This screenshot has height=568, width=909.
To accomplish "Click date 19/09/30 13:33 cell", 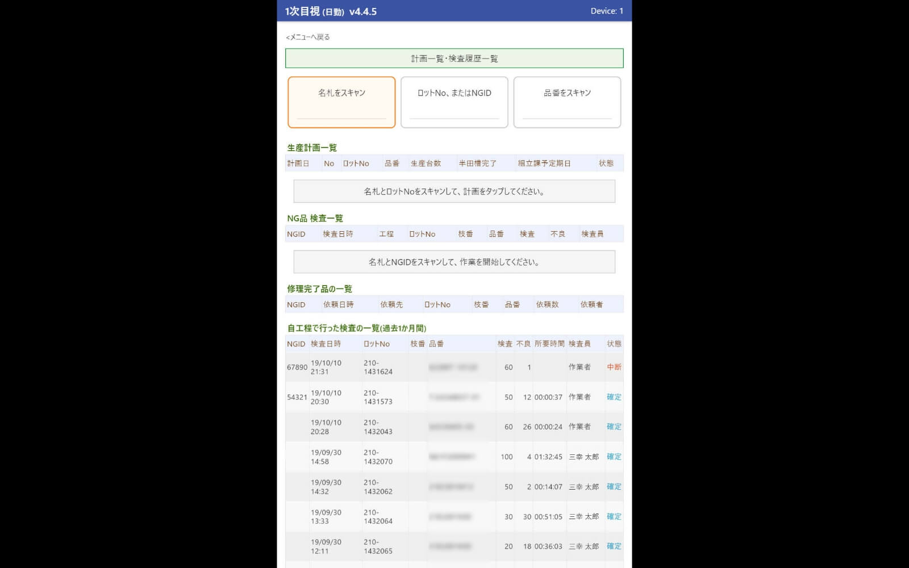I will point(326,517).
